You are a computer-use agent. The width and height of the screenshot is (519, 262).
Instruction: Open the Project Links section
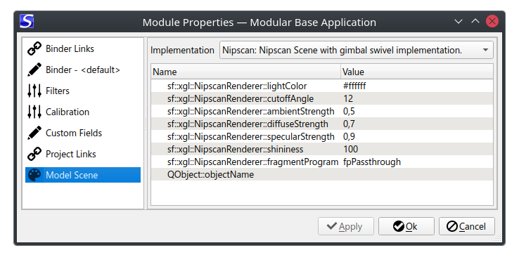[83, 154]
